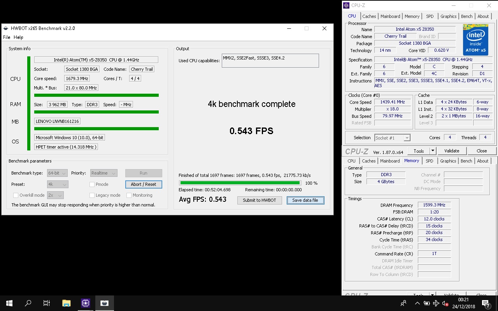
Task: Toggle Monitoring checkbox
Action: click(x=129, y=195)
